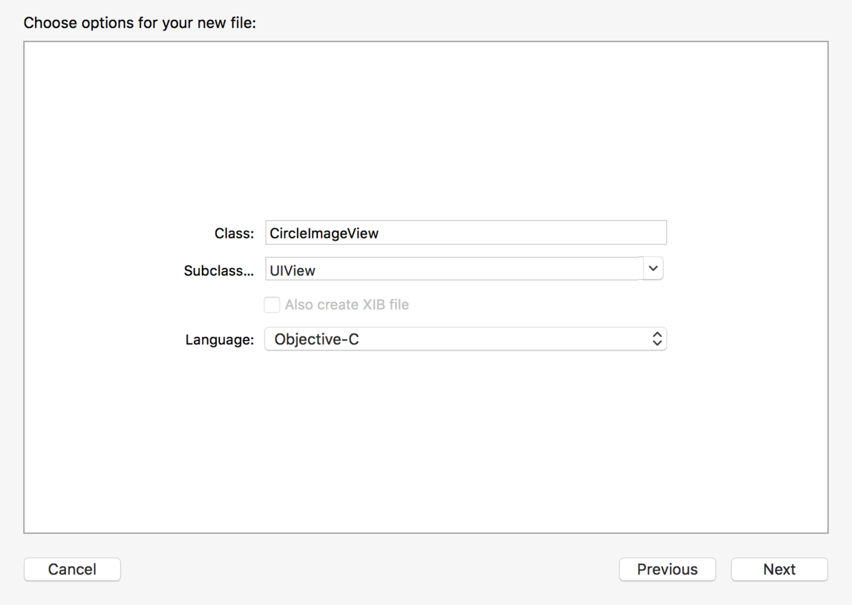This screenshot has width=852, height=605.
Task: Click the "Choose options for your new file" heading
Action: (139, 23)
